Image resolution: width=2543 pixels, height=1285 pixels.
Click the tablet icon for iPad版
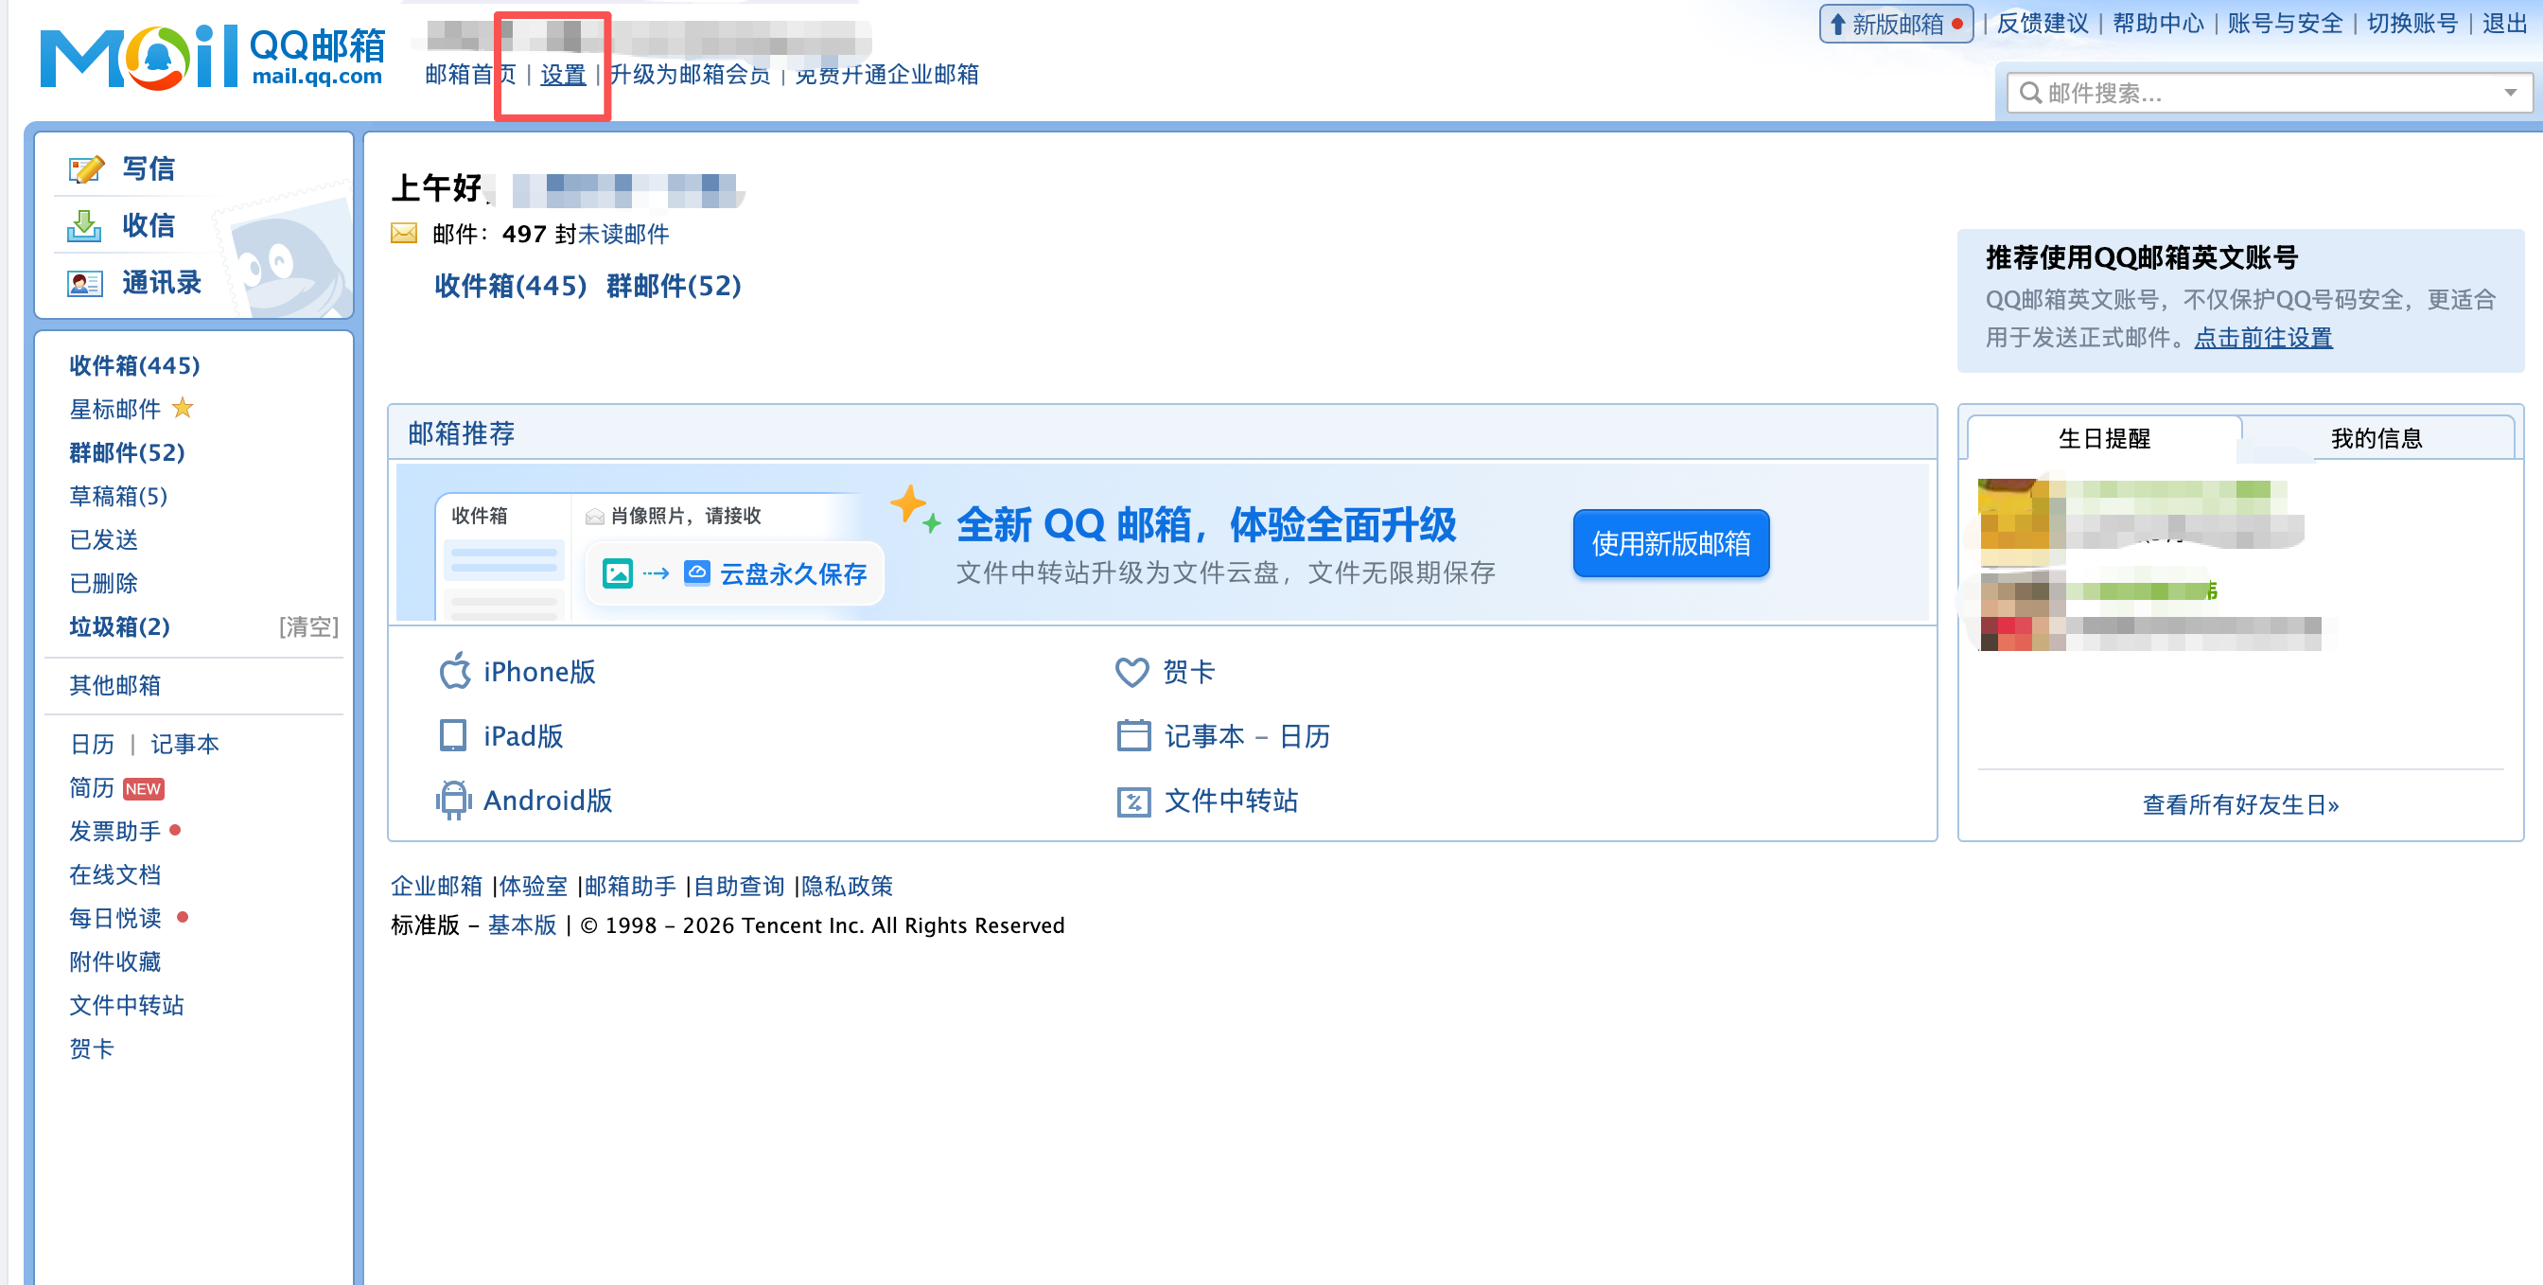tap(453, 736)
